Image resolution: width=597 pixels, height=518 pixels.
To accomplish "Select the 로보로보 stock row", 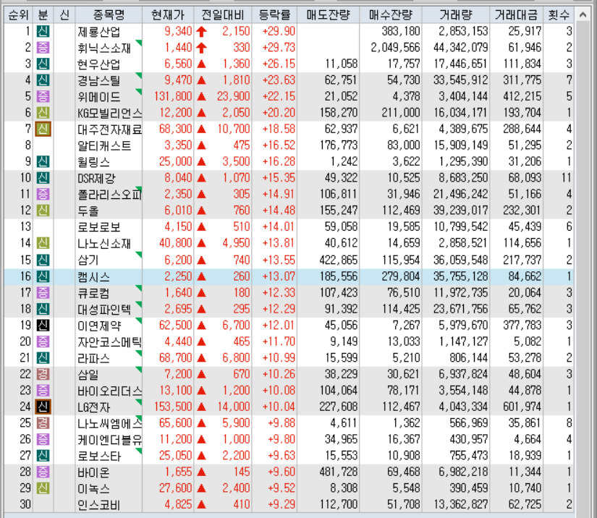I will coord(289,227).
